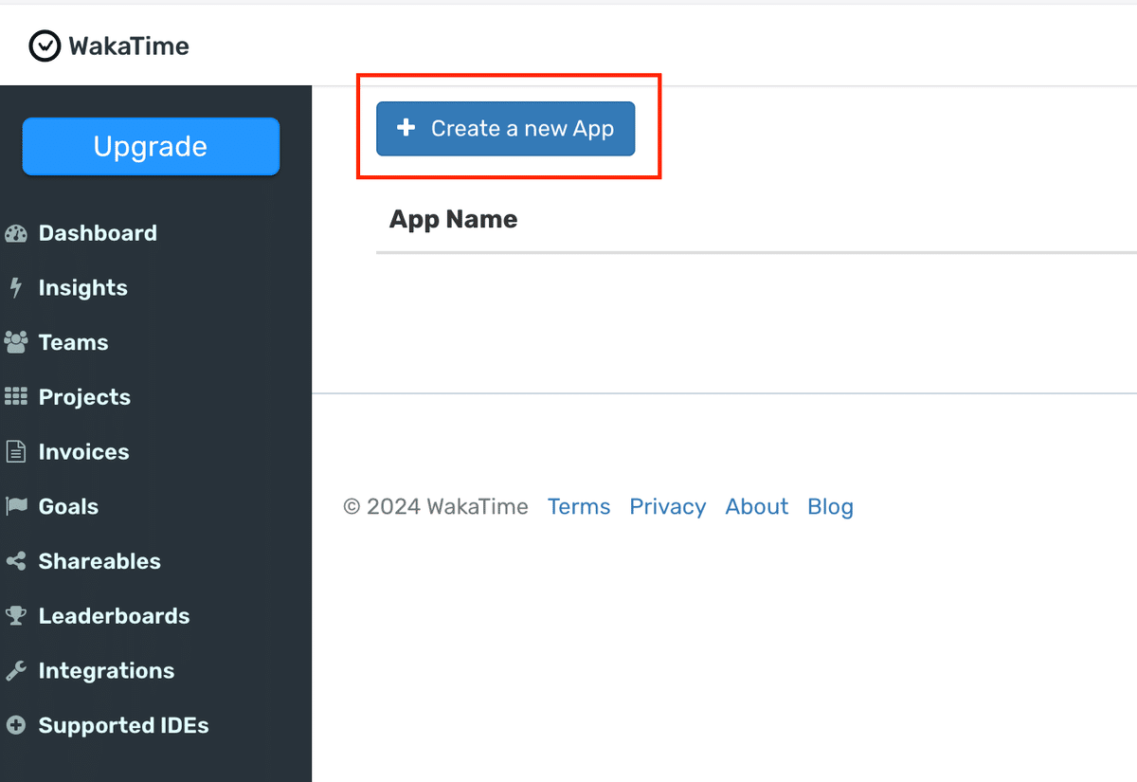Click the Dashboard gauge icon

coord(16,232)
